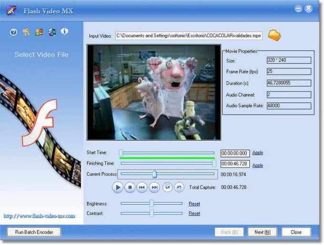Image resolution: width=324 pixels, height=245 pixels.
Task: Jump to next frame button
Action: [154, 187]
